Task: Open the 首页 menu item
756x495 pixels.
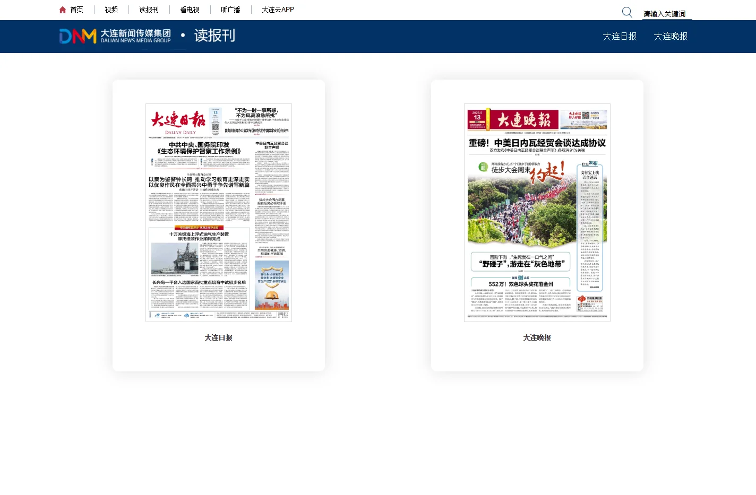Action: [x=76, y=10]
